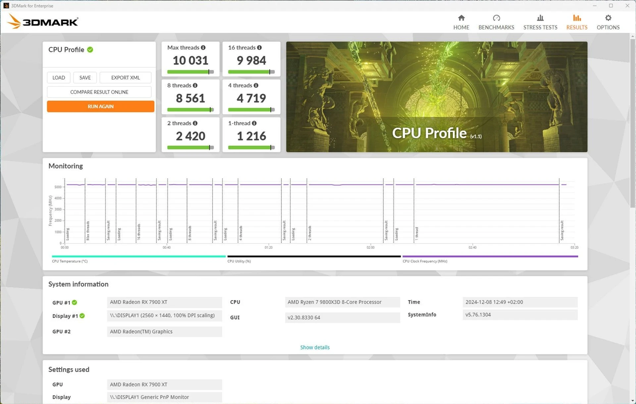Click info icon next to 16 threads
This screenshot has width=636, height=404.
tap(259, 48)
